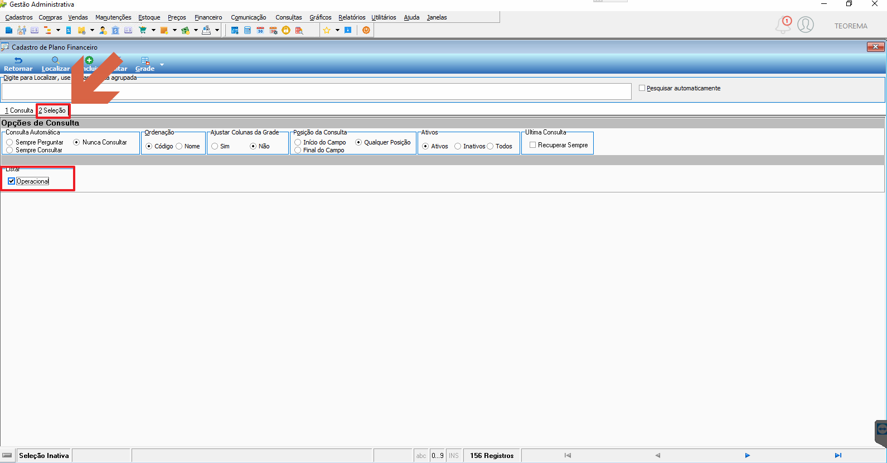This screenshot has width=887, height=463.
Task: Select Sempre Perguntar radio option
Action: point(9,142)
